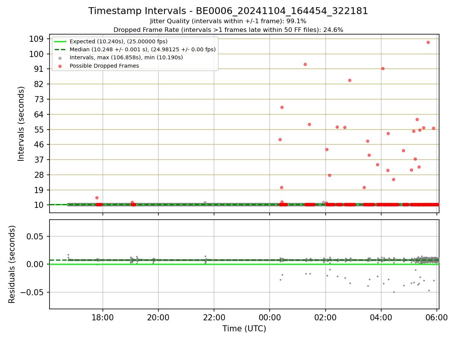Click the red point near 94 seconds after 01:00

point(305,64)
